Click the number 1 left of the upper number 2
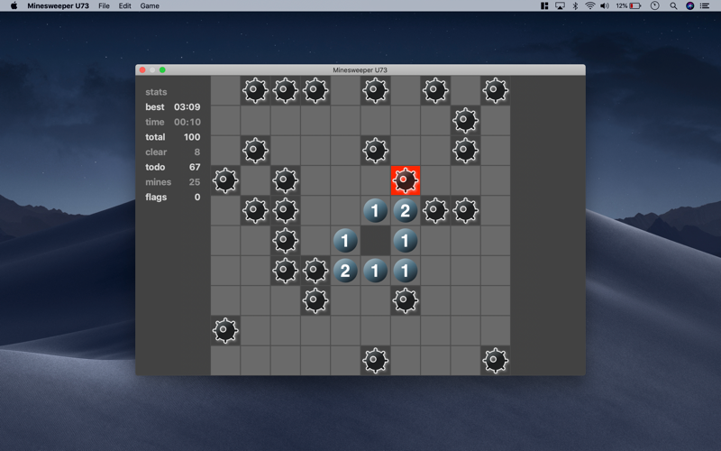This screenshot has height=451, width=721. pos(375,211)
